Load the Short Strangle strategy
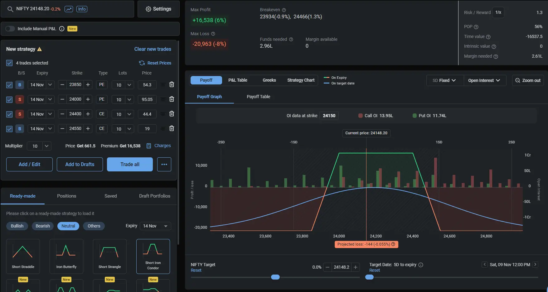548x292 pixels. click(110, 256)
